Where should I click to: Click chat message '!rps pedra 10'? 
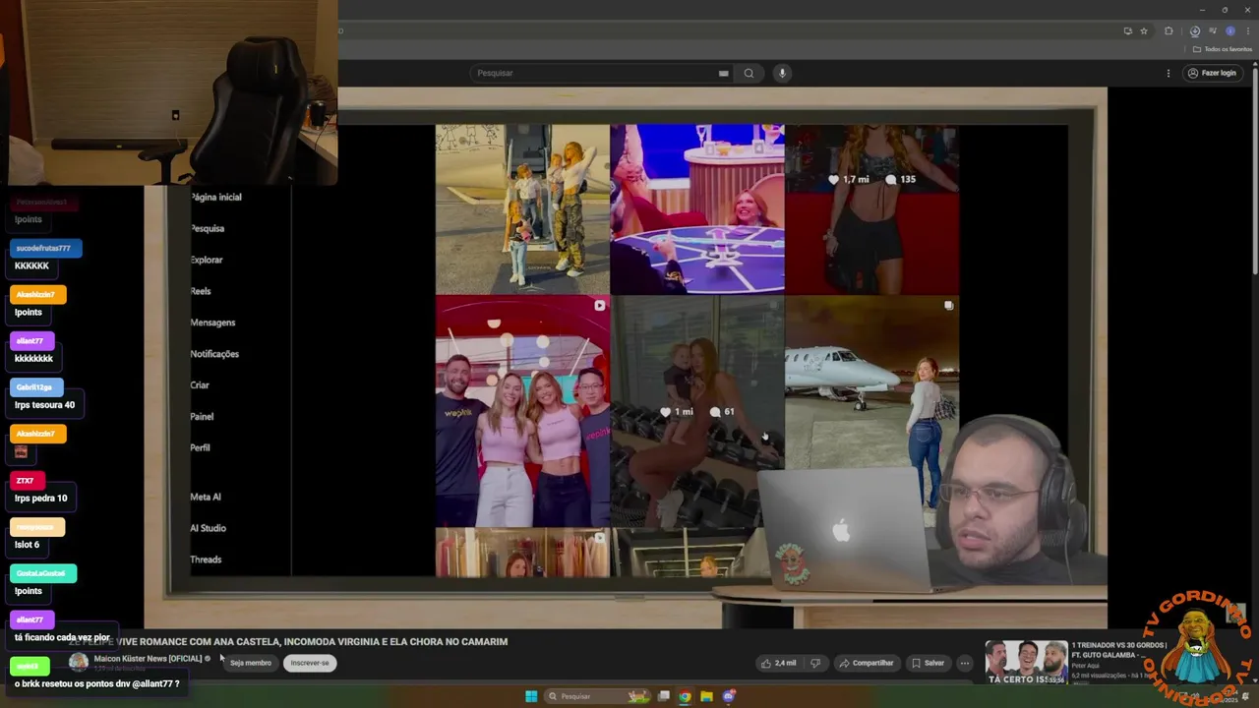(x=40, y=499)
